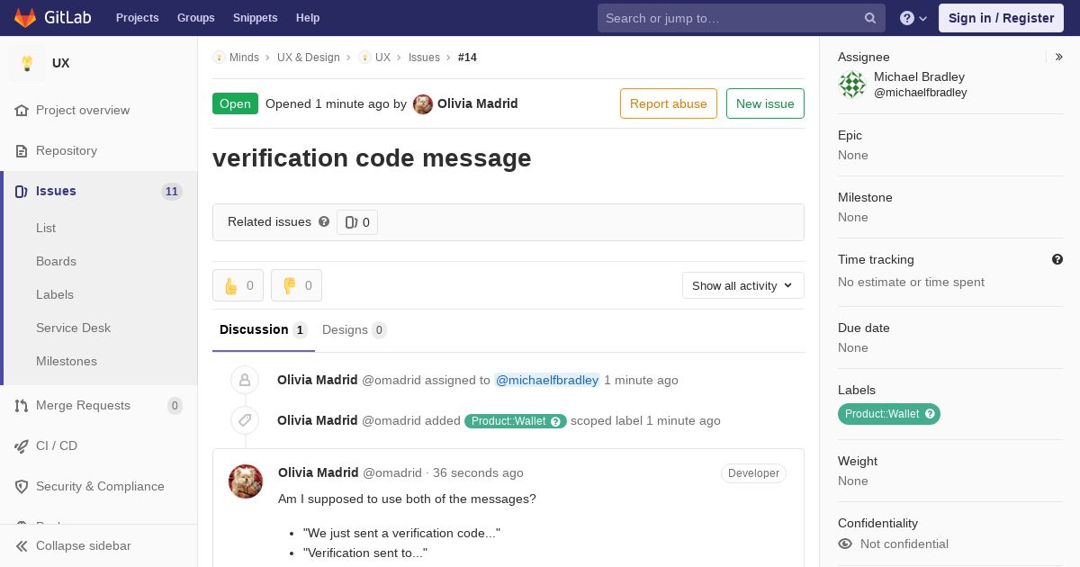This screenshot has height=567, width=1080.
Task: Click the UX & Design breadcrumb link
Action: click(309, 57)
